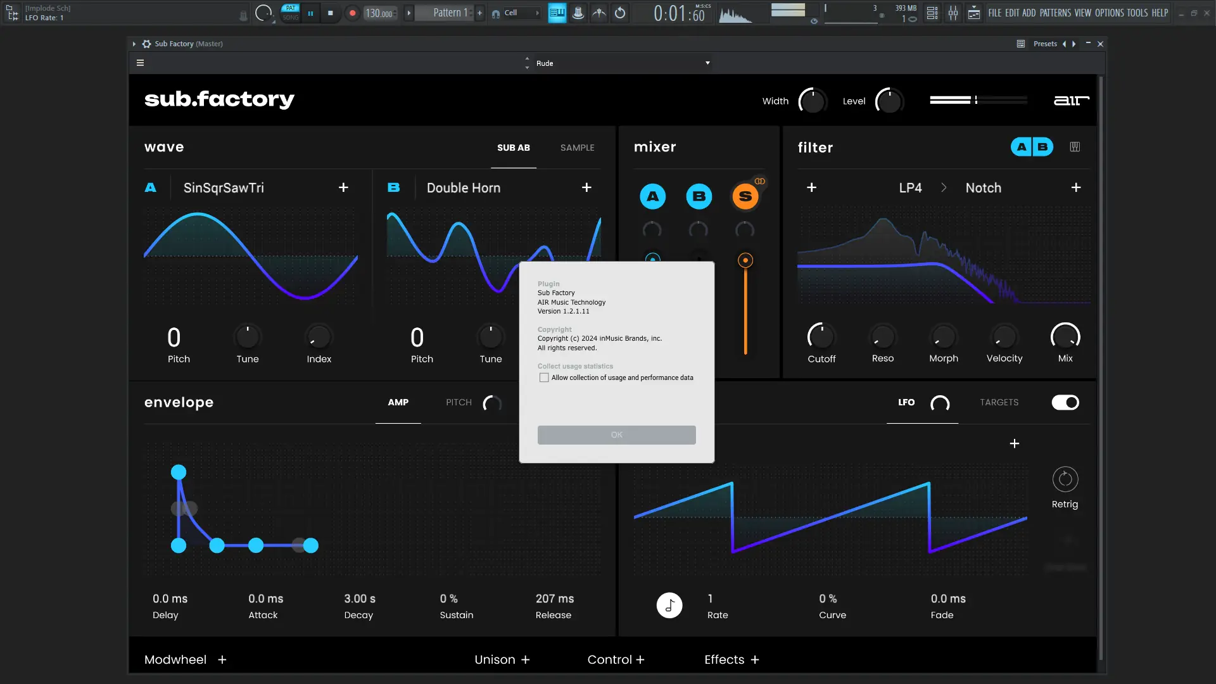
Task: Click the LFO note sync icon
Action: 669,605
